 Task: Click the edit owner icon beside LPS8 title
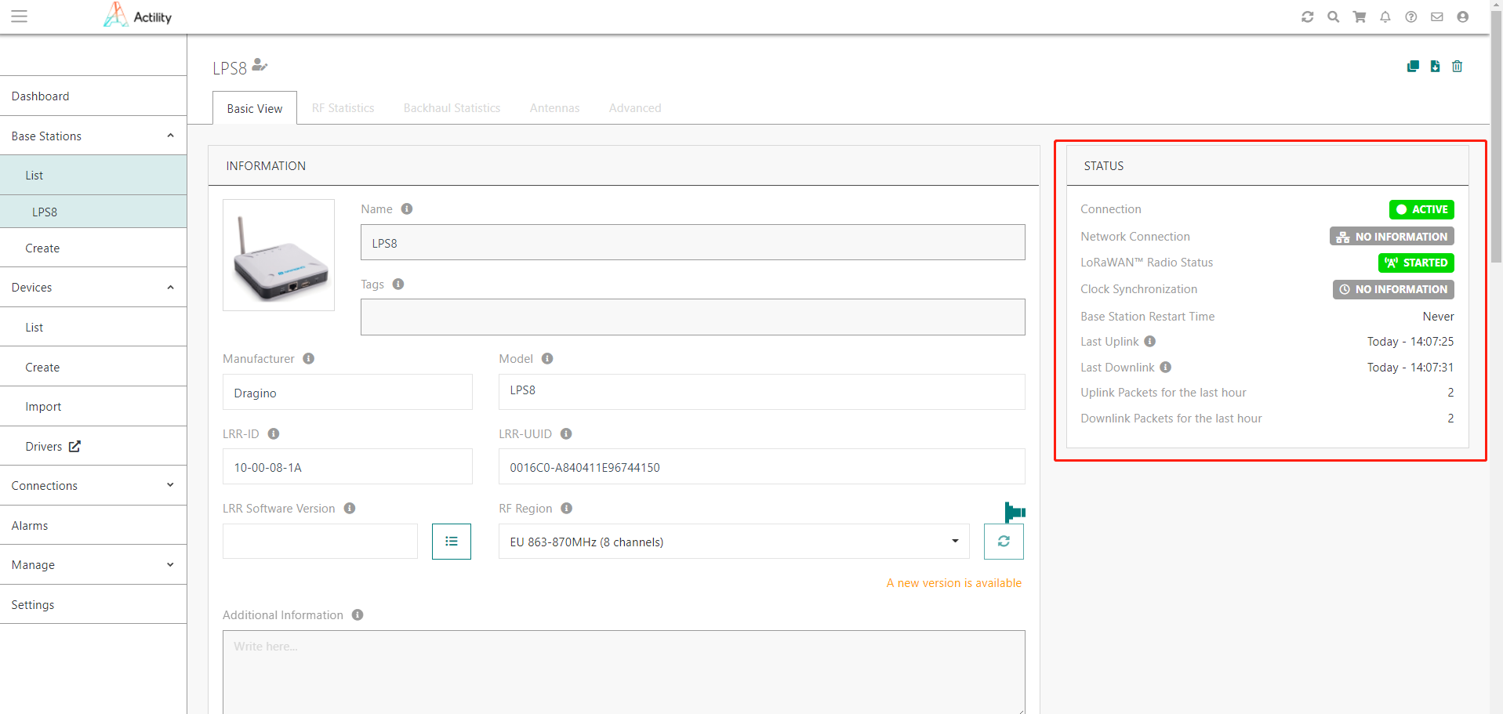[260, 66]
